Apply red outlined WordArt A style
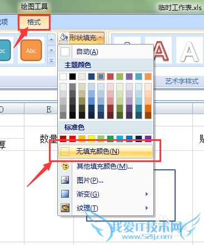 (x=161, y=51)
